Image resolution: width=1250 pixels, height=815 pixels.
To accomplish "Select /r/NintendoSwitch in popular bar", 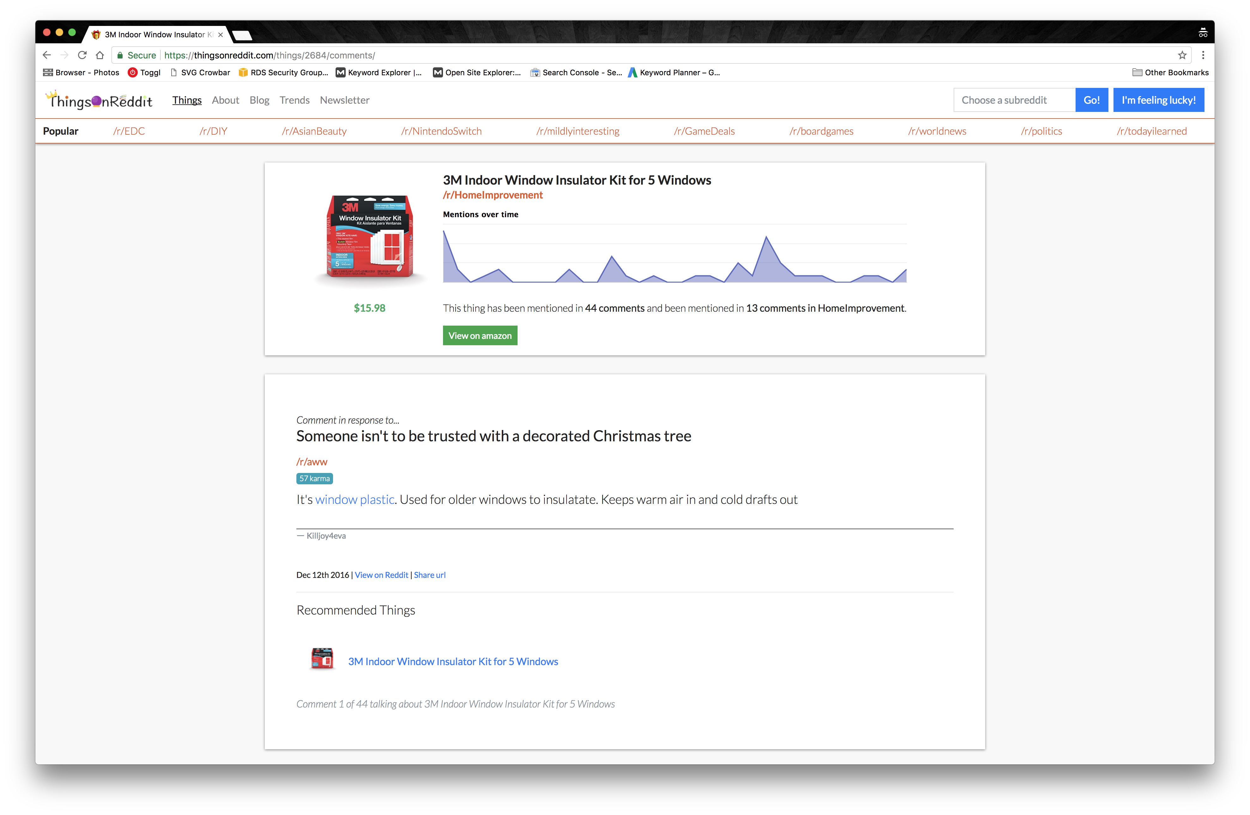I will [441, 132].
